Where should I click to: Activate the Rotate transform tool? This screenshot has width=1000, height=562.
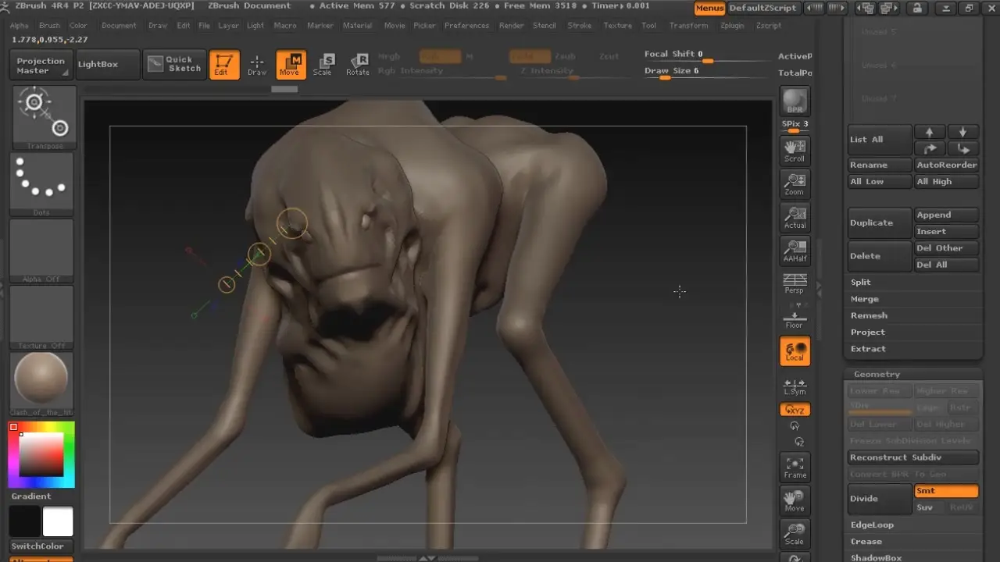(358, 65)
